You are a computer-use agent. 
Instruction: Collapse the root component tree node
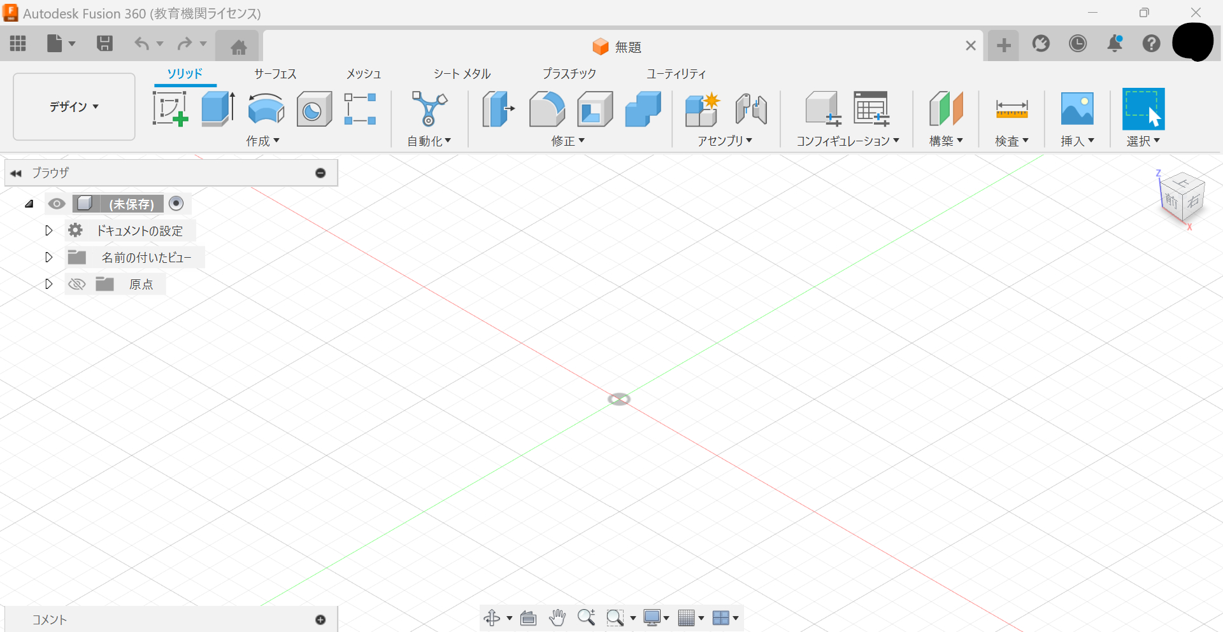(x=29, y=204)
